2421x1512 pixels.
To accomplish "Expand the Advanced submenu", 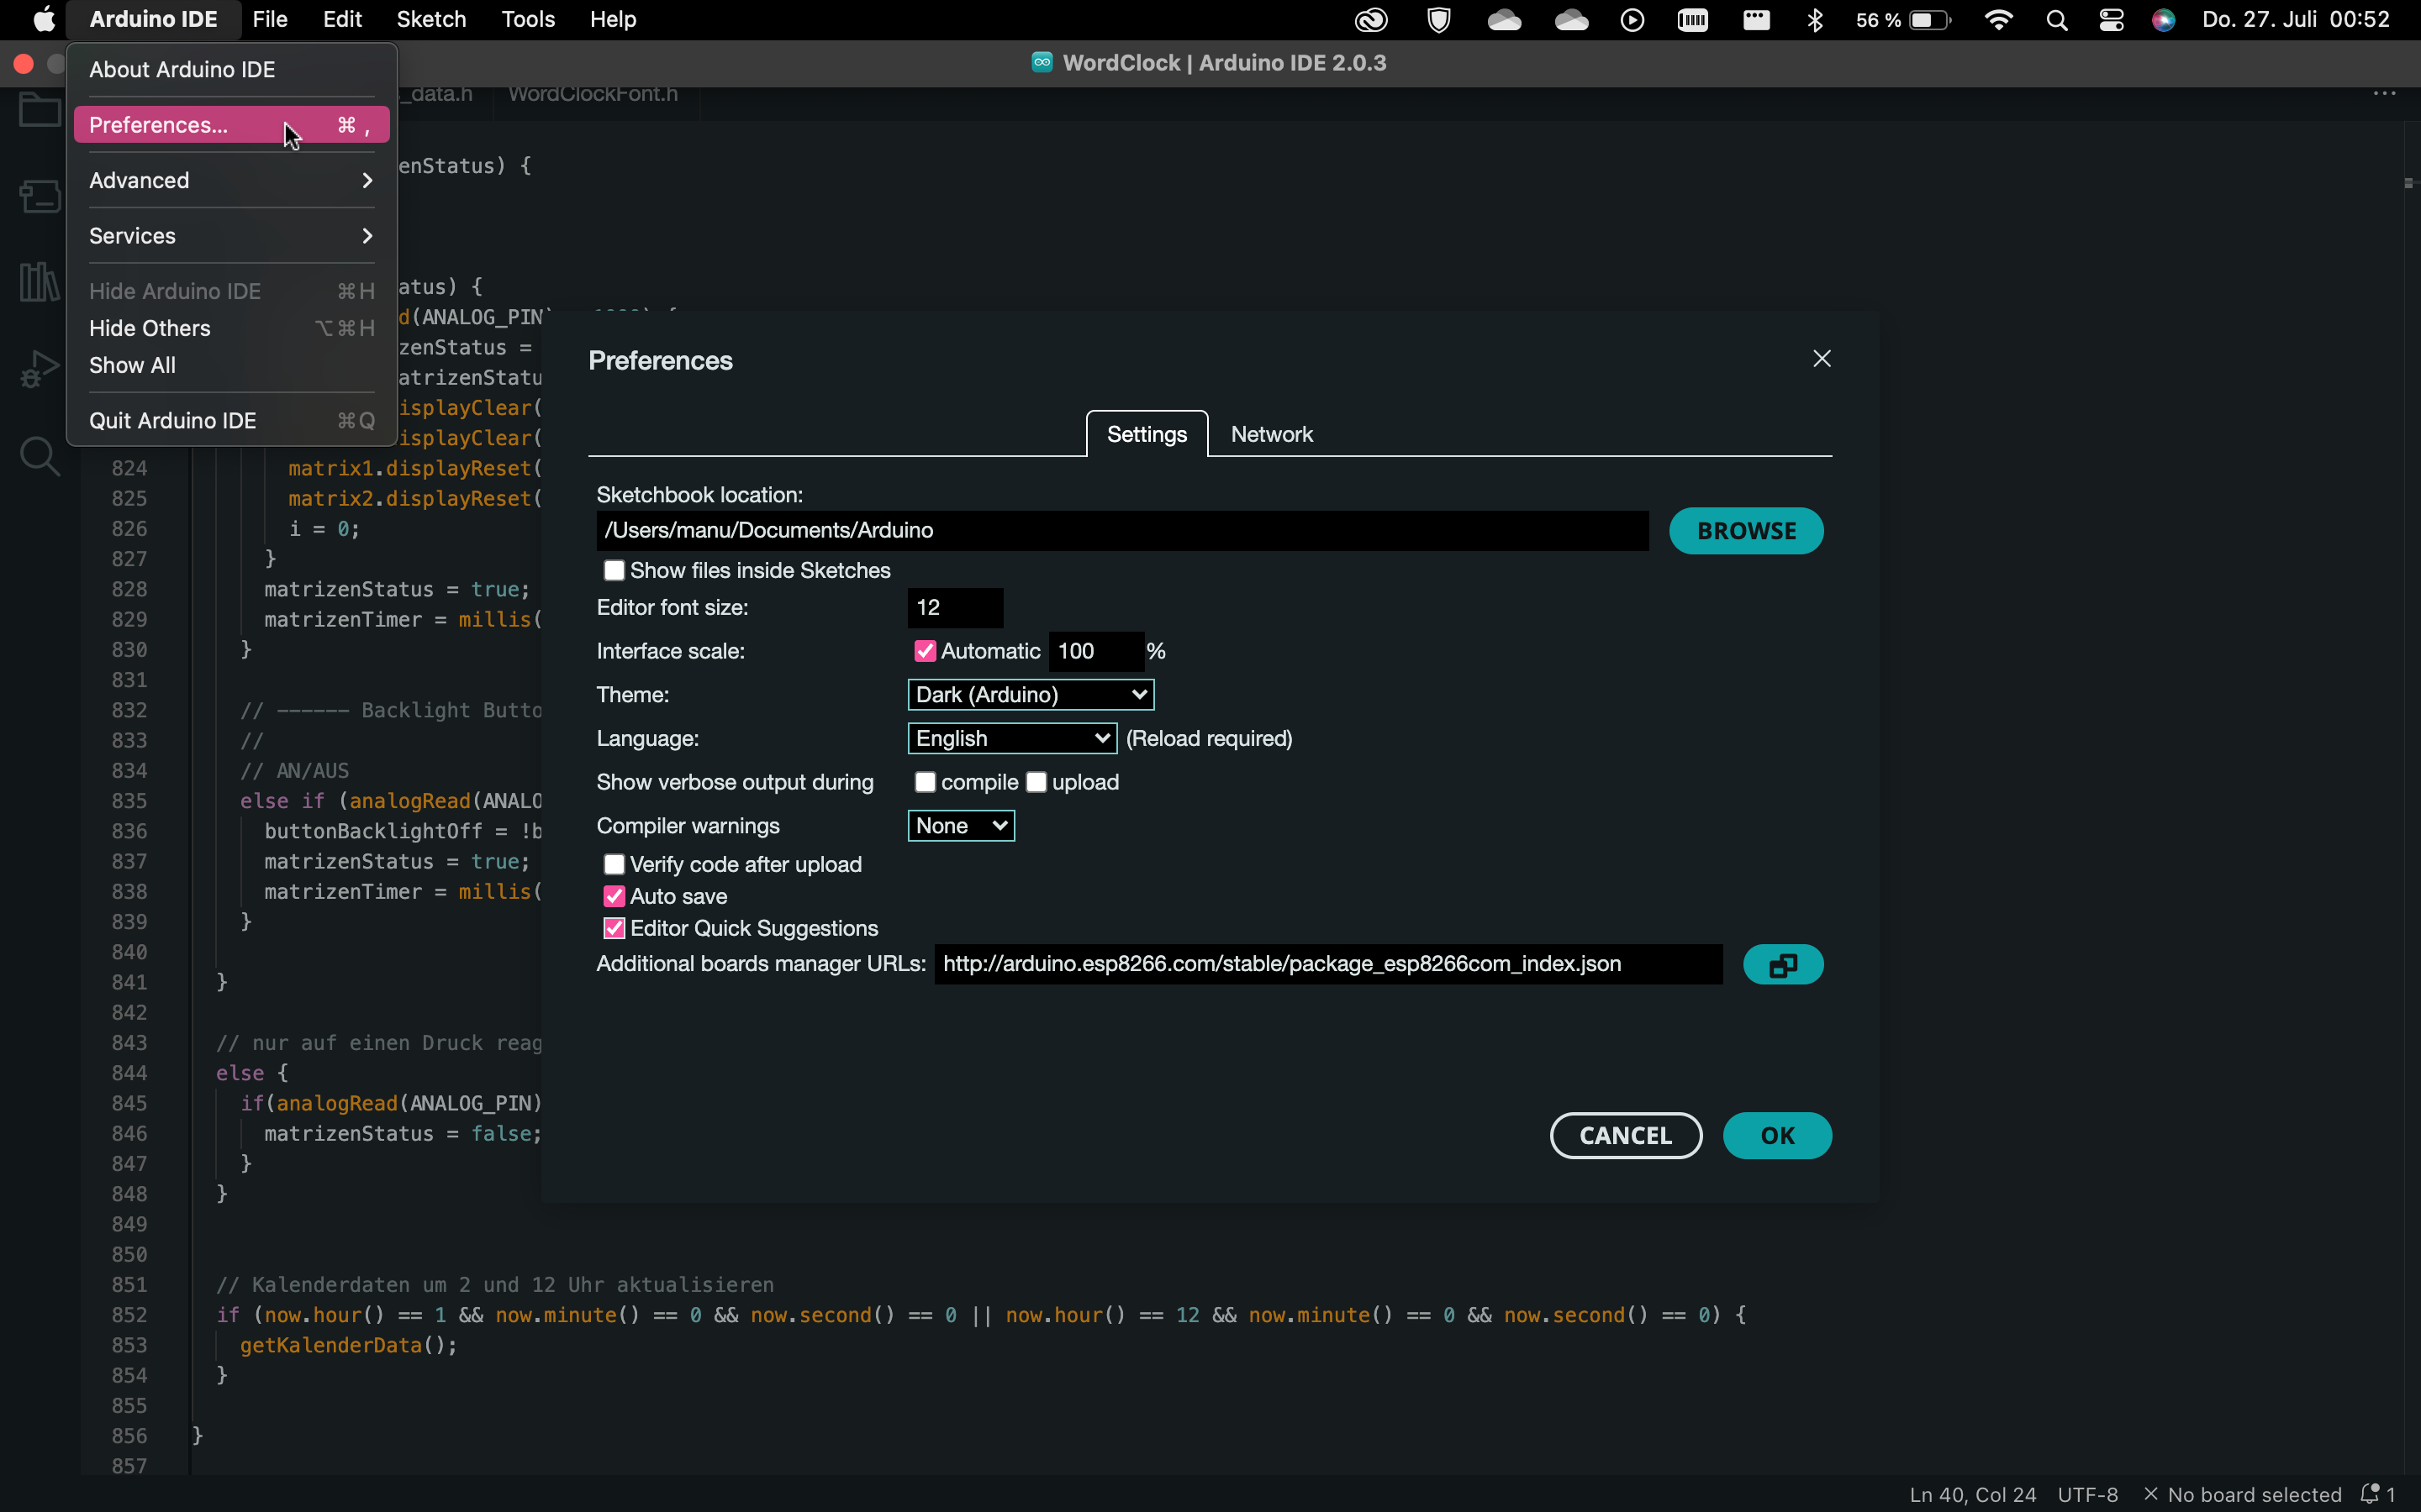I will coord(231,180).
